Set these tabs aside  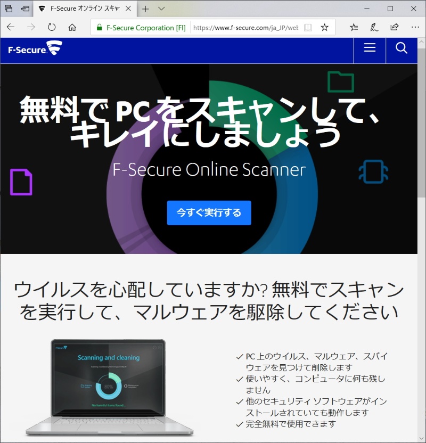tap(24, 9)
